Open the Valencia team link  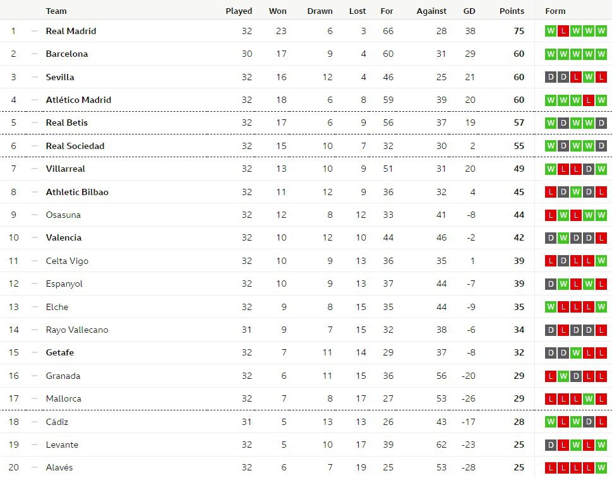tap(64, 237)
